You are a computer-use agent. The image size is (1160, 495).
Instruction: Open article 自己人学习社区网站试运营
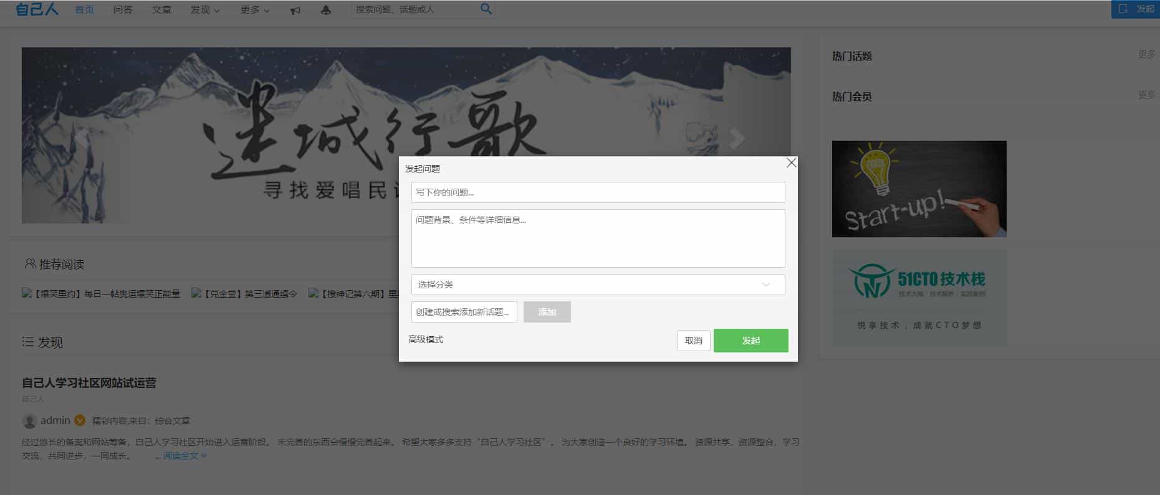click(x=89, y=383)
